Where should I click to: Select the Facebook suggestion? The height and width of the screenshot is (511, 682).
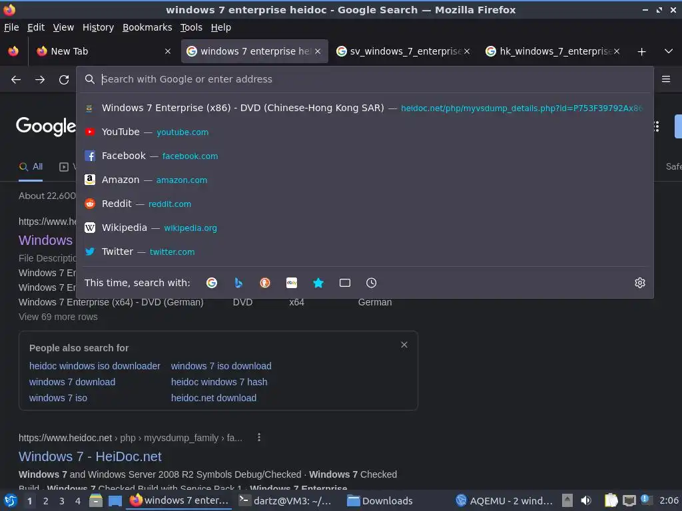click(x=365, y=156)
